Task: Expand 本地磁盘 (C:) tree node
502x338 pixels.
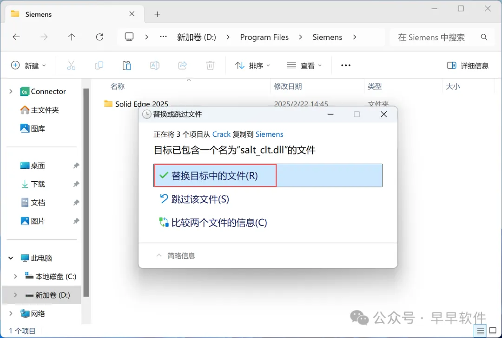Action: point(15,276)
